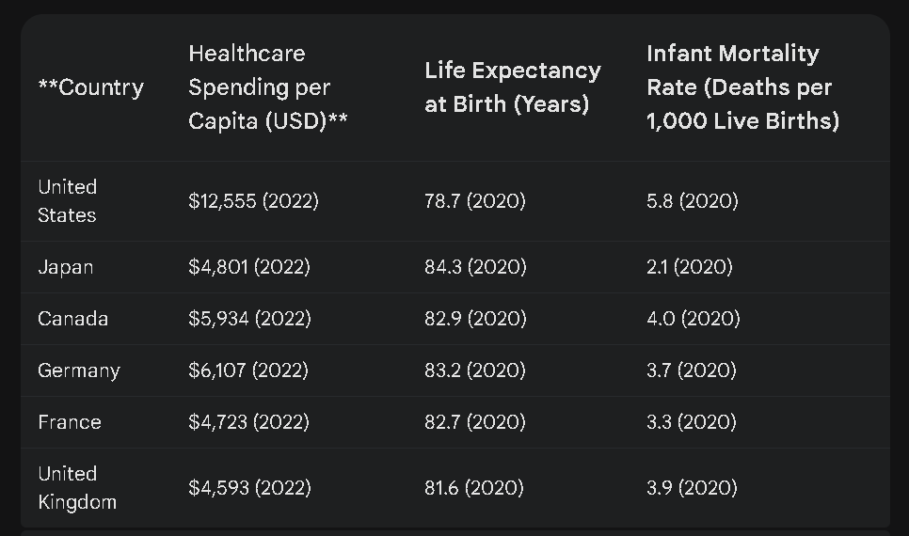Click the 84.3 (2020) life expectancy cell
This screenshot has width=909, height=536.
(475, 267)
